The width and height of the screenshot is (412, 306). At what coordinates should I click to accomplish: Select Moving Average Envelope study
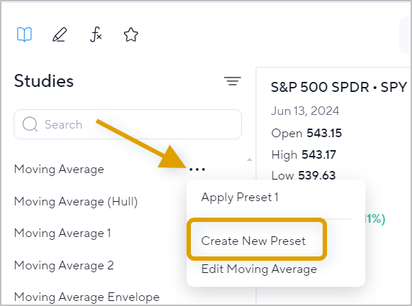[86, 297]
